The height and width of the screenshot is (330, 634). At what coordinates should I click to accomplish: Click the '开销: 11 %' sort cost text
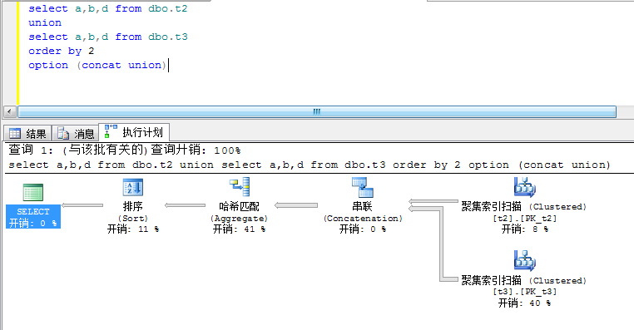point(132,229)
